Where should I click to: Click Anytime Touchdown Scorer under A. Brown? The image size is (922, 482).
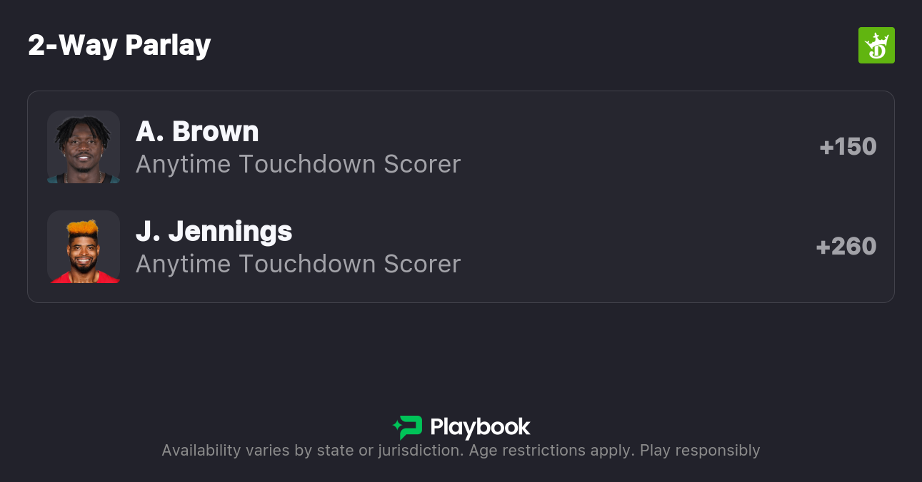[298, 164]
